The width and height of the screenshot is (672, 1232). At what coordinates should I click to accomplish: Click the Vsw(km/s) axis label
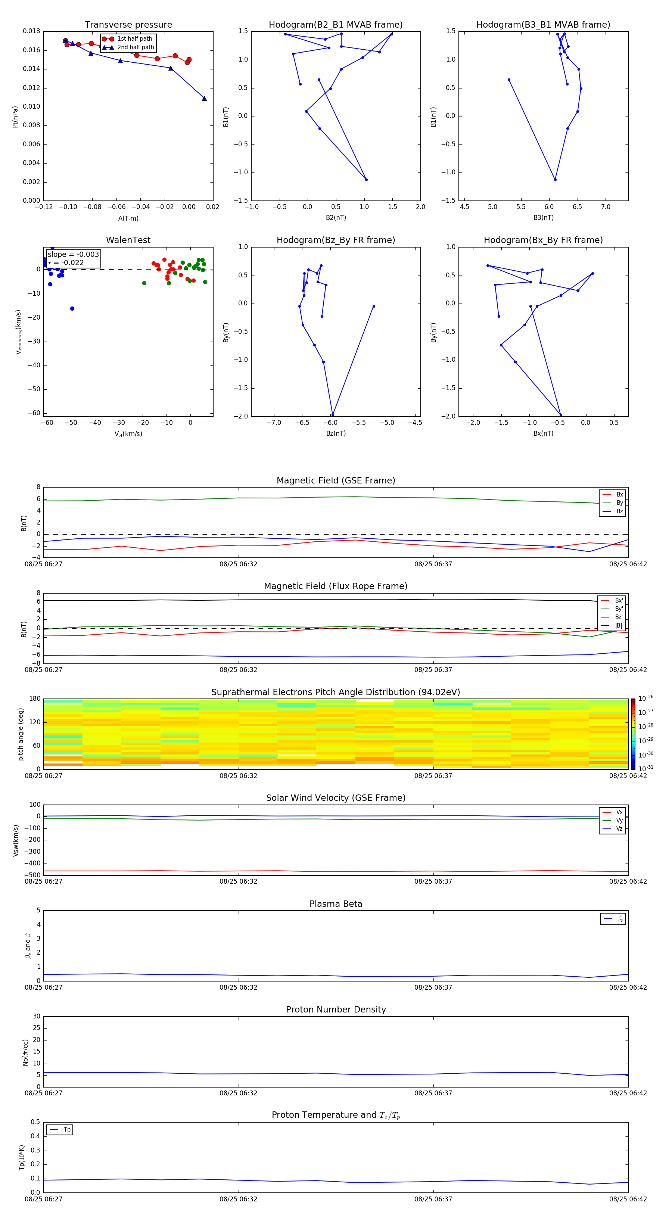[15, 840]
